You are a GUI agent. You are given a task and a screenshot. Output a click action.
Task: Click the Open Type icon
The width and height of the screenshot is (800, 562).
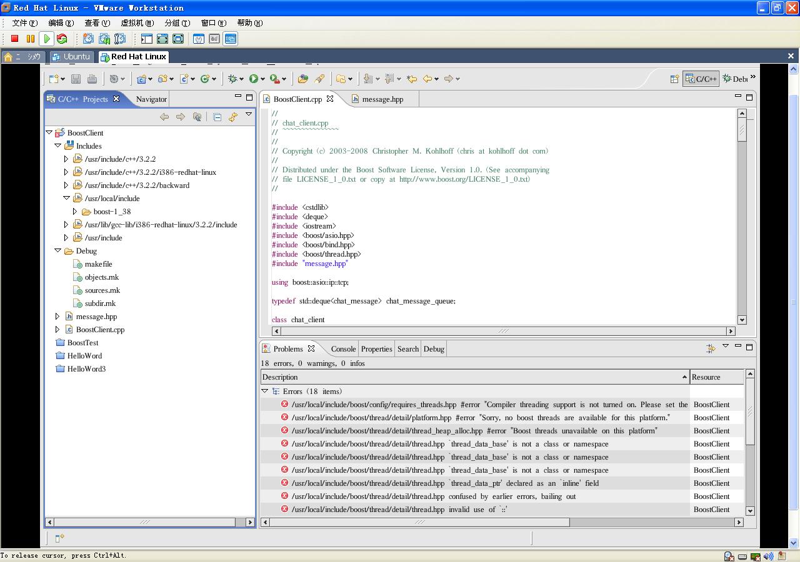[x=303, y=79]
